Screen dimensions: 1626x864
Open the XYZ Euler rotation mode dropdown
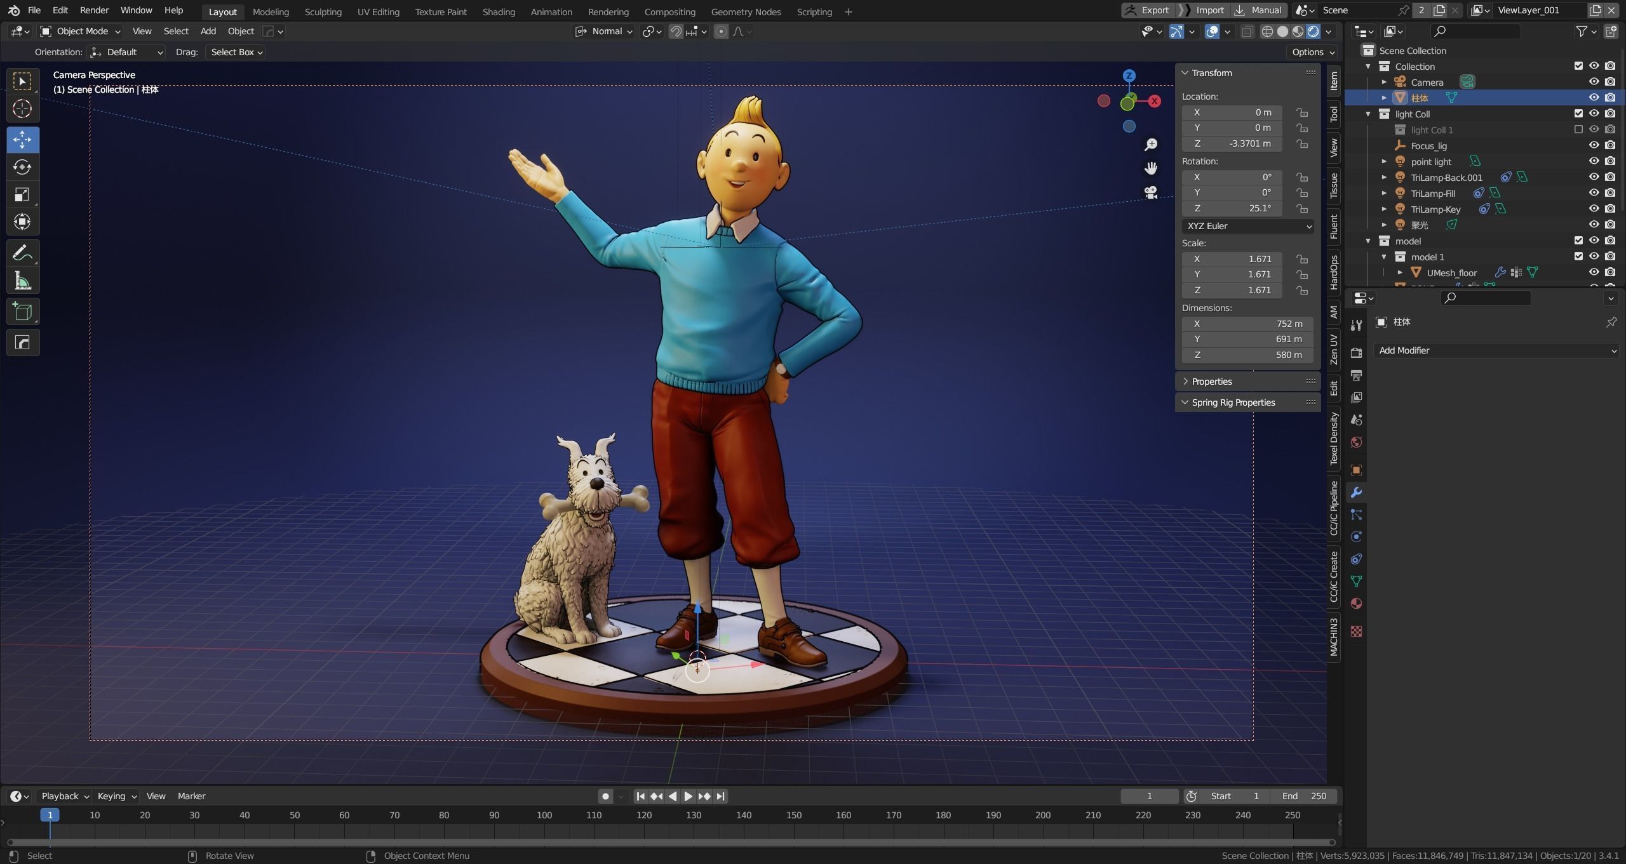click(1247, 226)
